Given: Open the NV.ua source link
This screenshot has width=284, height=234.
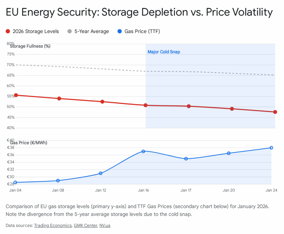Looking at the screenshot, I should click(105, 225).
